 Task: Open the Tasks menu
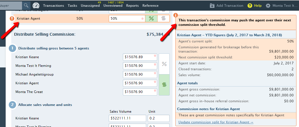point(73,6)
